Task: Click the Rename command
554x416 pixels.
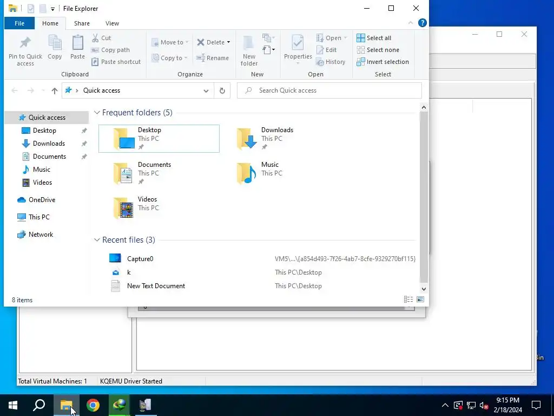Action: [x=213, y=57]
